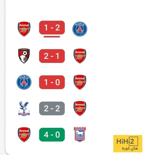Screen dimensions: 145x155
Task: Open the PSG logo beside the 1 - 0 score
Action: click(x=24, y=82)
